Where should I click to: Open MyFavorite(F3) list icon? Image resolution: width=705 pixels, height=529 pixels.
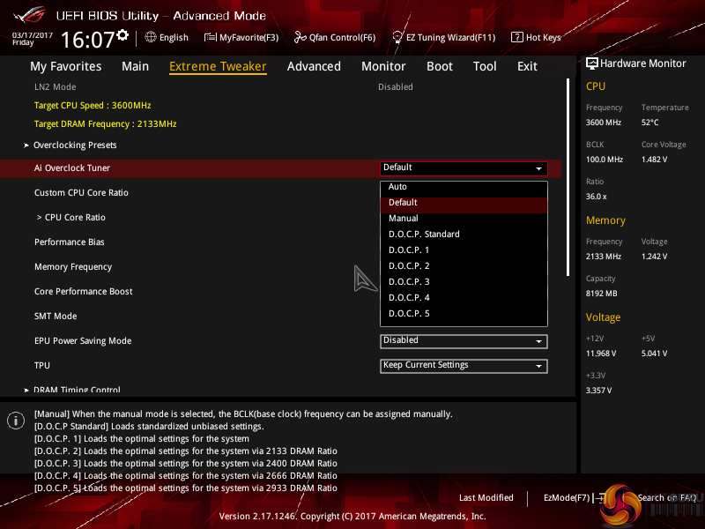(211, 37)
